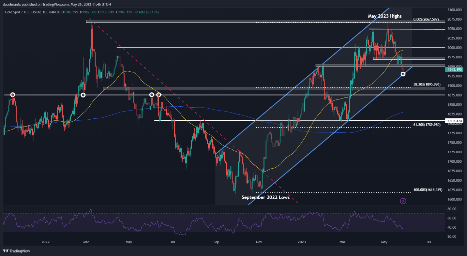This screenshot has width=467, height=256.
Task: Click 1975.000 on the price axis
Action: coord(455,57)
